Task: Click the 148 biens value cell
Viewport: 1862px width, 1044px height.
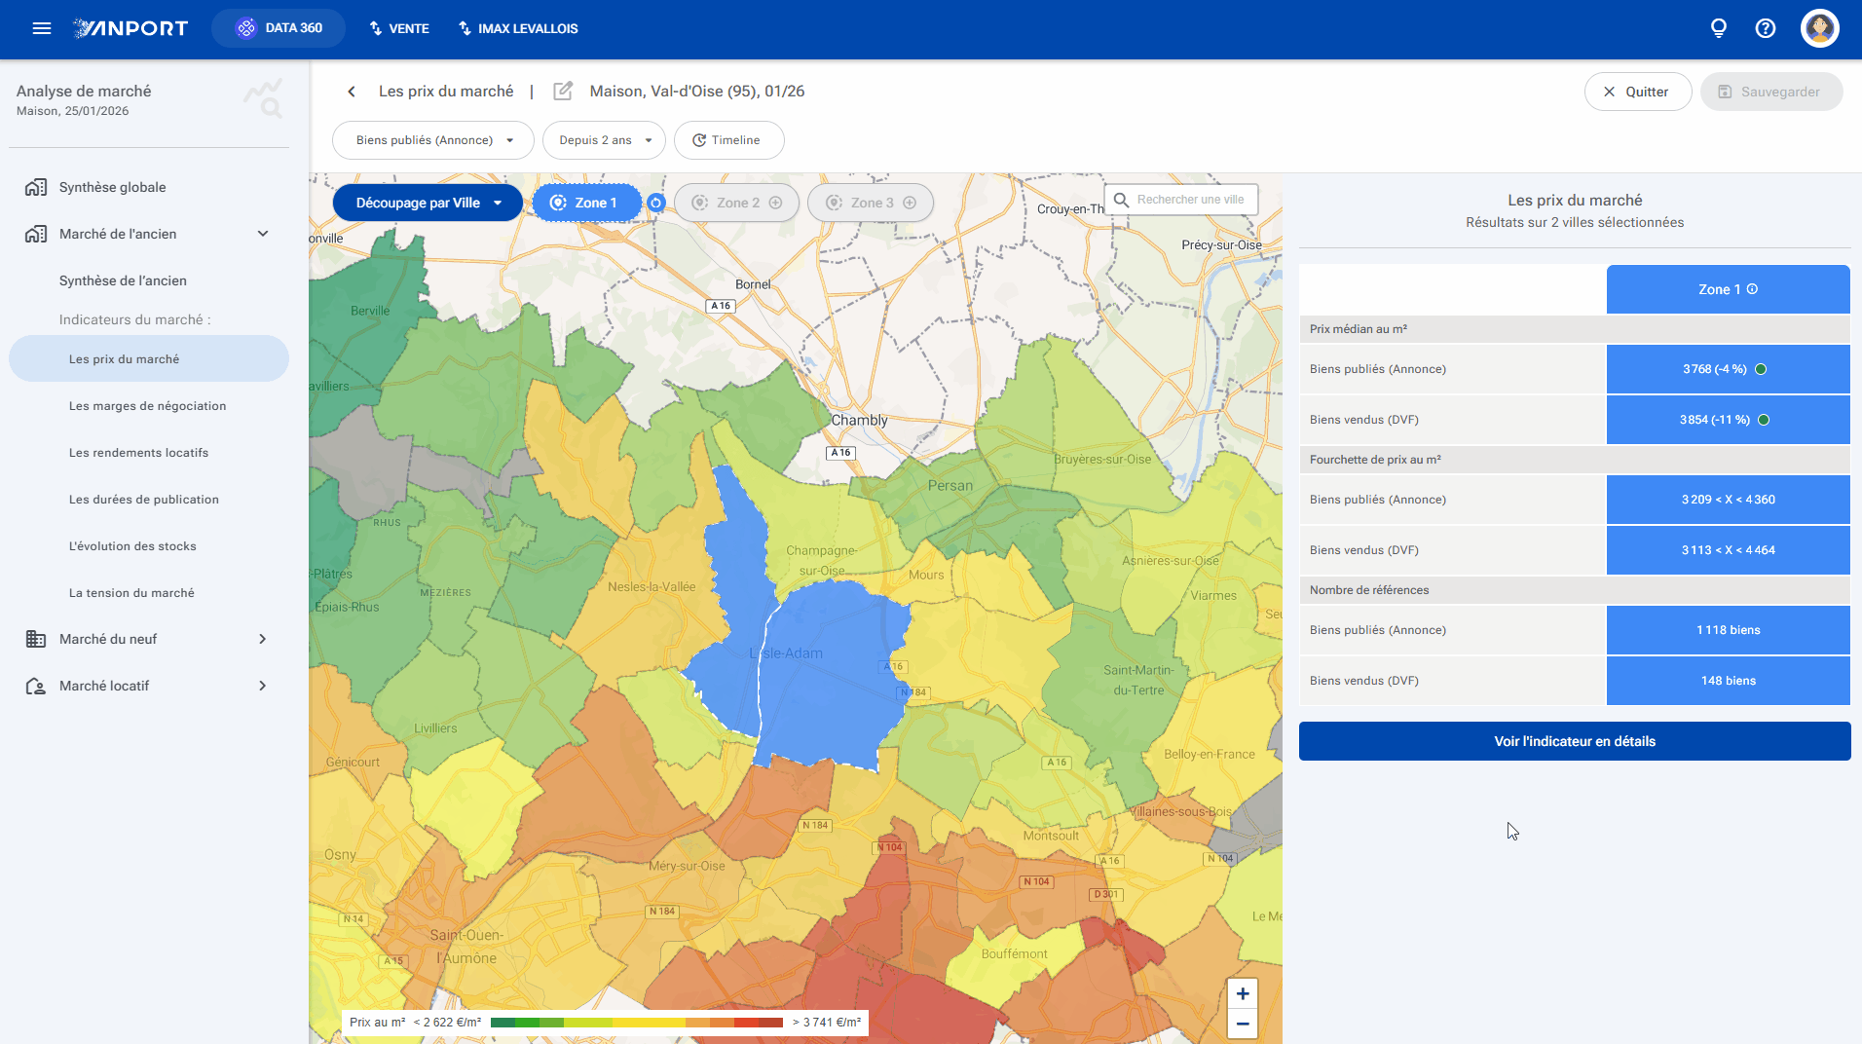Action: [x=1728, y=681]
